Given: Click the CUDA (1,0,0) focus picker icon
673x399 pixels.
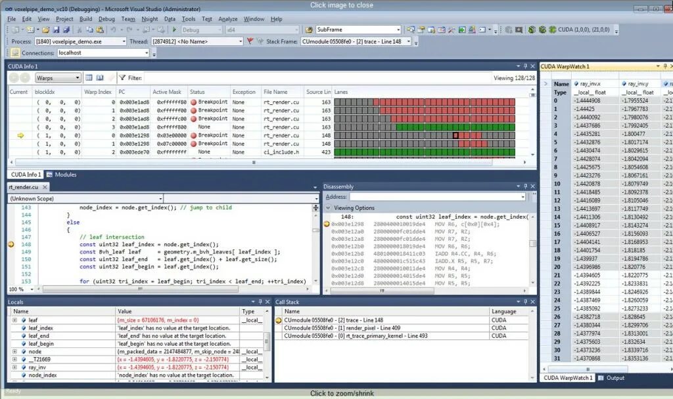Looking at the screenshot, I should click(x=553, y=30).
